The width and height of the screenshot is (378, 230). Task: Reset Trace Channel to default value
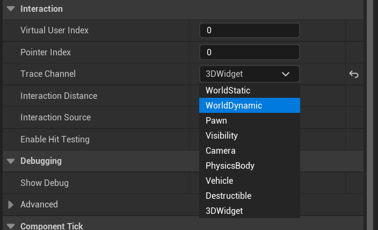(353, 74)
